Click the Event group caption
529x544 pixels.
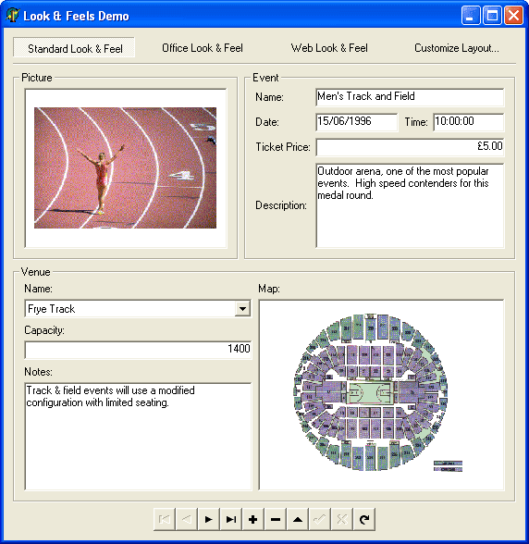(x=265, y=78)
